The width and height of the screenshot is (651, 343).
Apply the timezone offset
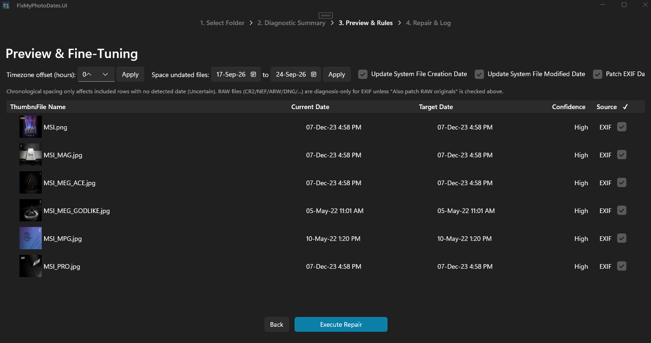point(130,74)
